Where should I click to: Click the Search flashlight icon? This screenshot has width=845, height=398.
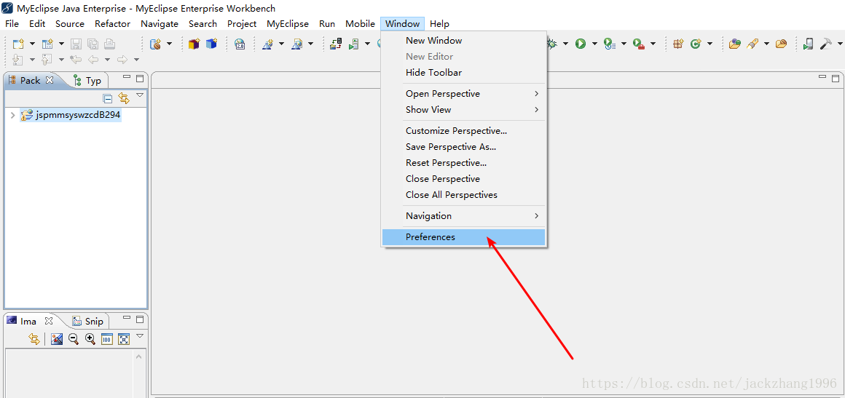(x=752, y=44)
